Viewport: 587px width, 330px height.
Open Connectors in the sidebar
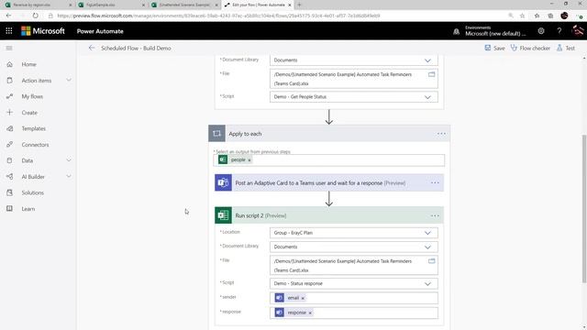pyautogui.click(x=35, y=145)
